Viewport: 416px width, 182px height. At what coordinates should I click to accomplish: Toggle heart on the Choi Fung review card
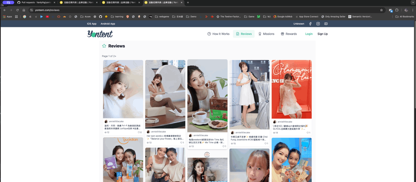(x=265, y=143)
